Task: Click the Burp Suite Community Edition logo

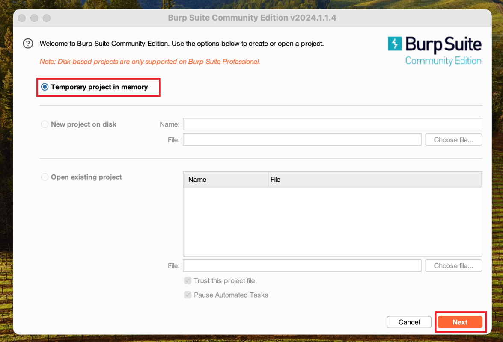Action: (435, 51)
